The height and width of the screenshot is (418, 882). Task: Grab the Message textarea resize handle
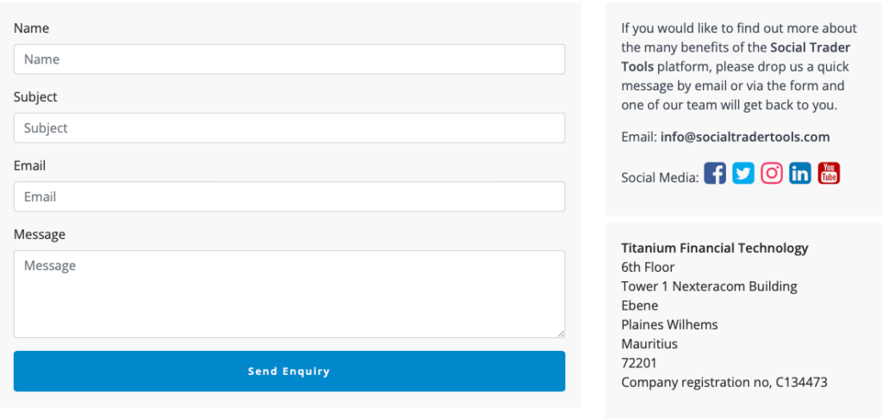coord(561,333)
